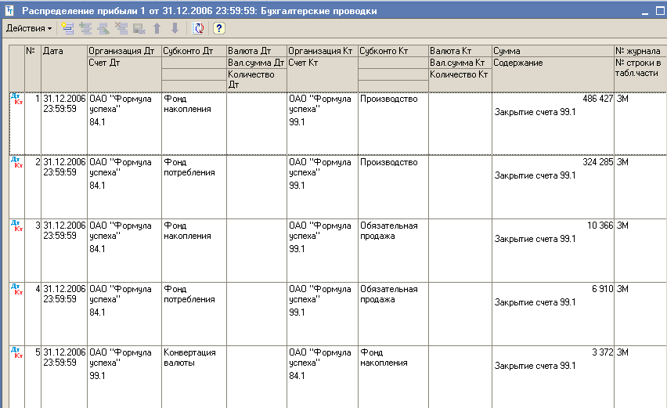Click the add new entry toolbar icon

point(68,28)
